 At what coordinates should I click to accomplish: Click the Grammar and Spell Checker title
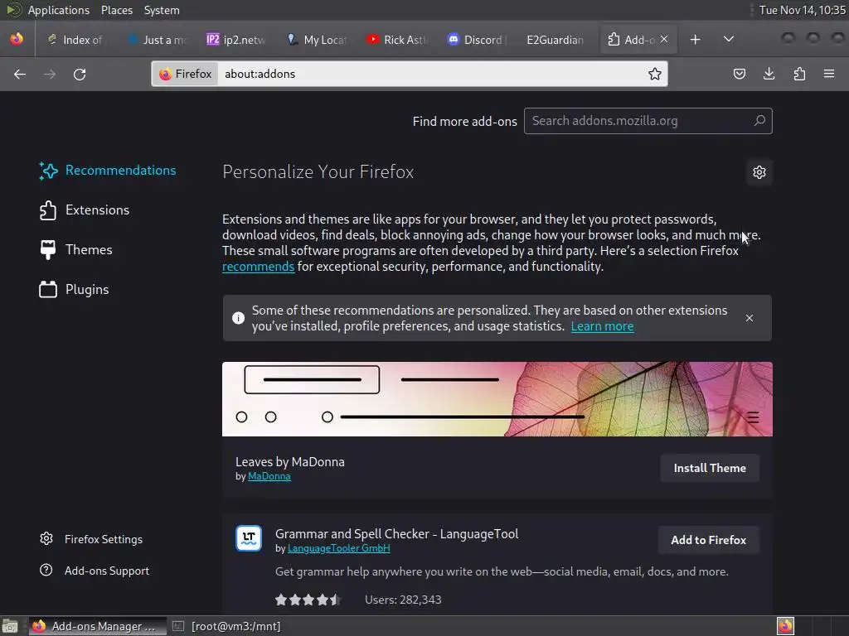pyautogui.click(x=396, y=534)
